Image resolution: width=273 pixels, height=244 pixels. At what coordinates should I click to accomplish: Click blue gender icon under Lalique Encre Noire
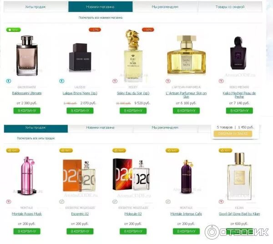click(x=61, y=81)
